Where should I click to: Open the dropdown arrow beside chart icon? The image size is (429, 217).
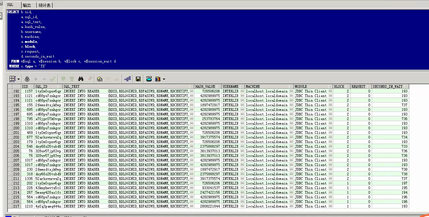(x=164, y=79)
